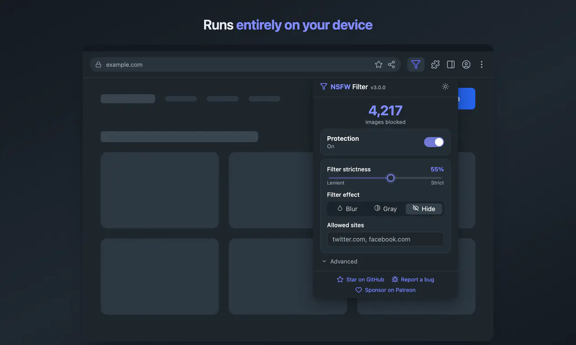Select the Gray filter effect
Viewport: 576px width, 345px height.
tap(386, 209)
